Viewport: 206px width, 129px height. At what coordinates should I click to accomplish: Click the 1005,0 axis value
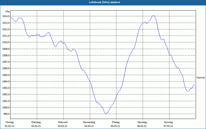pos(6,75)
